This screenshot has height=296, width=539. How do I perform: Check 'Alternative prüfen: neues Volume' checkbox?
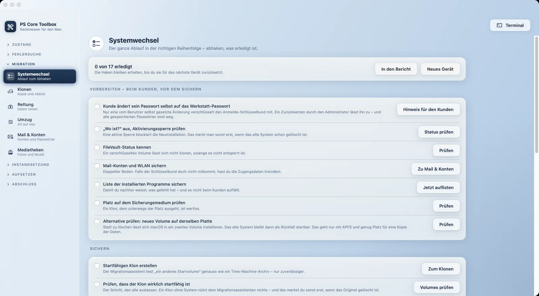click(x=97, y=221)
